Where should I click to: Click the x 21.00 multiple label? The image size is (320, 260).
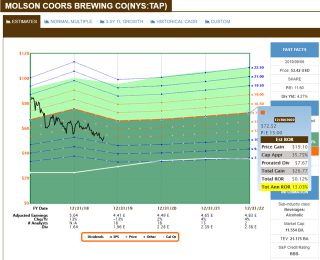(x=257, y=76)
